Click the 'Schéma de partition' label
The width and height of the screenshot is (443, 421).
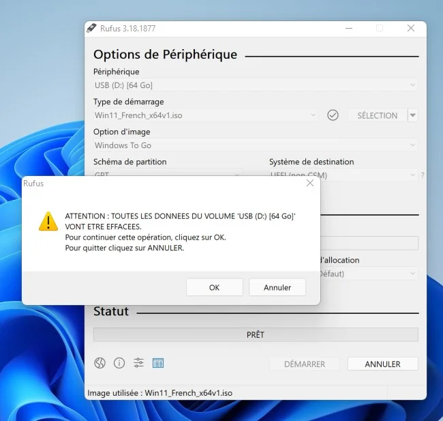tap(130, 162)
